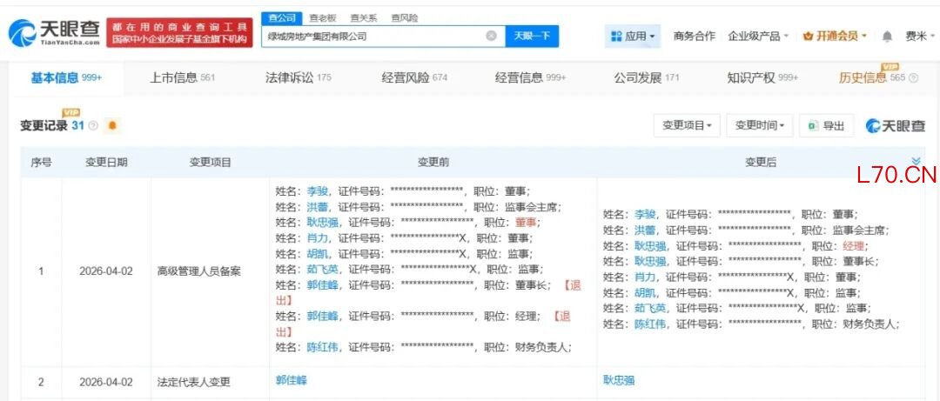Open the 企业级产品 dropdown menu
The width and height of the screenshot is (940, 401).
click(x=758, y=37)
